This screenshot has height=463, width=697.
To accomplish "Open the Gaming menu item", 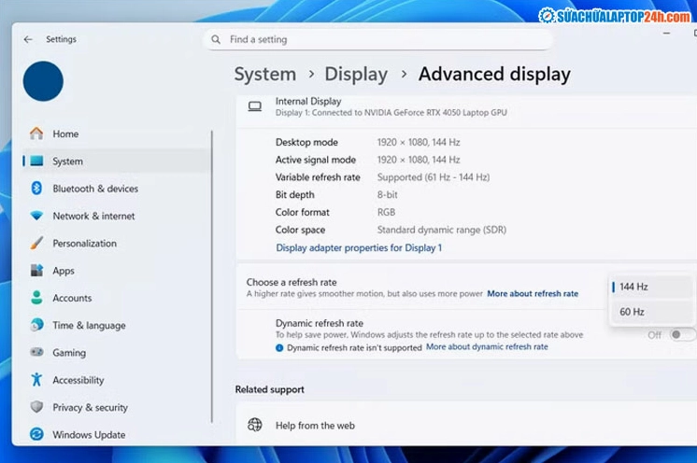I will (x=69, y=353).
